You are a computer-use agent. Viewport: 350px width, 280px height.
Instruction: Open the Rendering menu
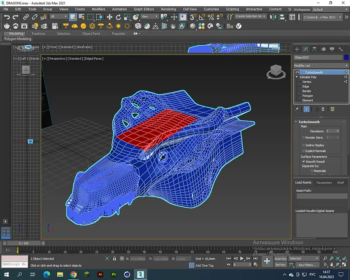pos(168,9)
